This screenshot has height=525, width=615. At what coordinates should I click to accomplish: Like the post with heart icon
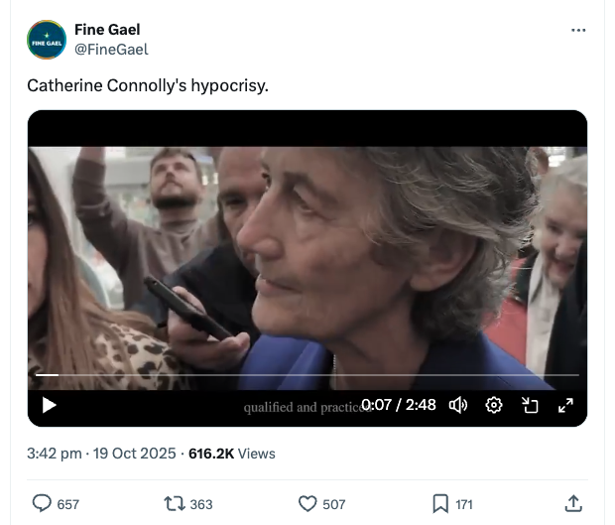tap(308, 504)
